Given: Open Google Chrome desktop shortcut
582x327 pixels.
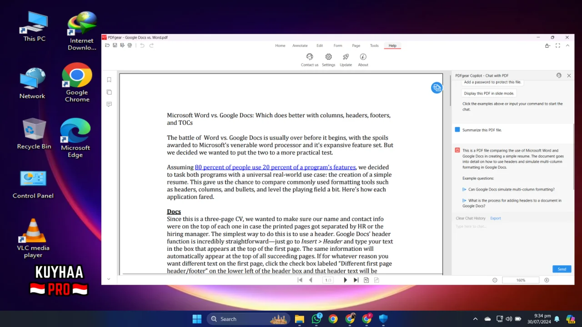Looking at the screenshot, I should [77, 83].
